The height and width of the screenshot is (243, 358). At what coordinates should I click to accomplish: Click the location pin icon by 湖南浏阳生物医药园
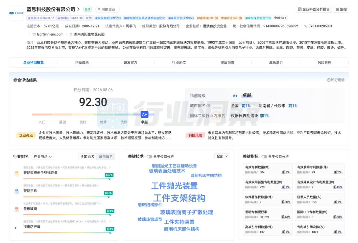point(71,34)
